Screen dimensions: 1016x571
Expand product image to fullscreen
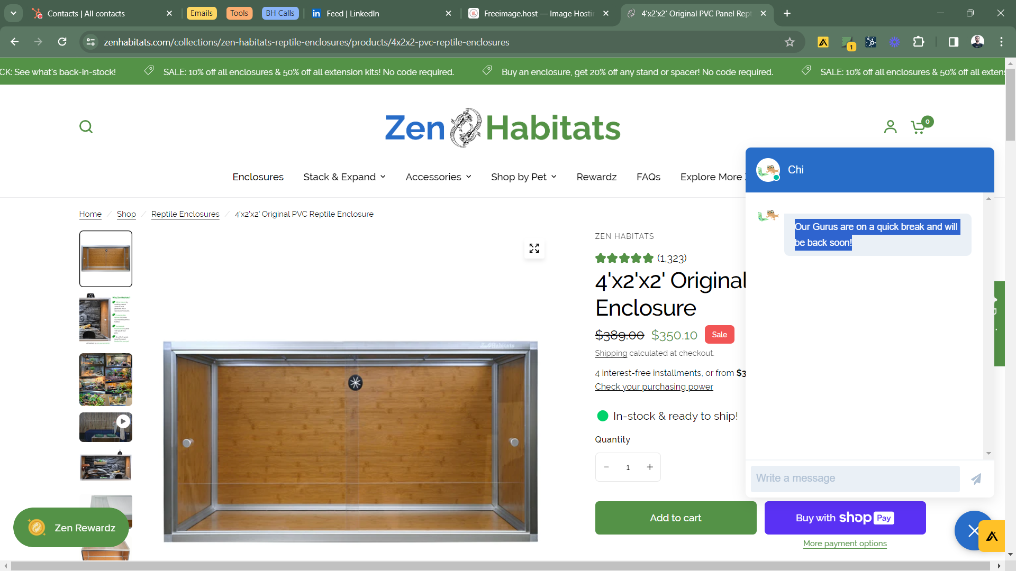click(x=534, y=248)
